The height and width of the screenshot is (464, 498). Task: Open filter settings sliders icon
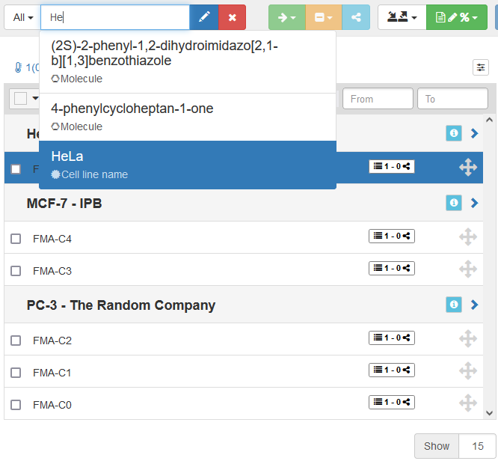[481, 67]
